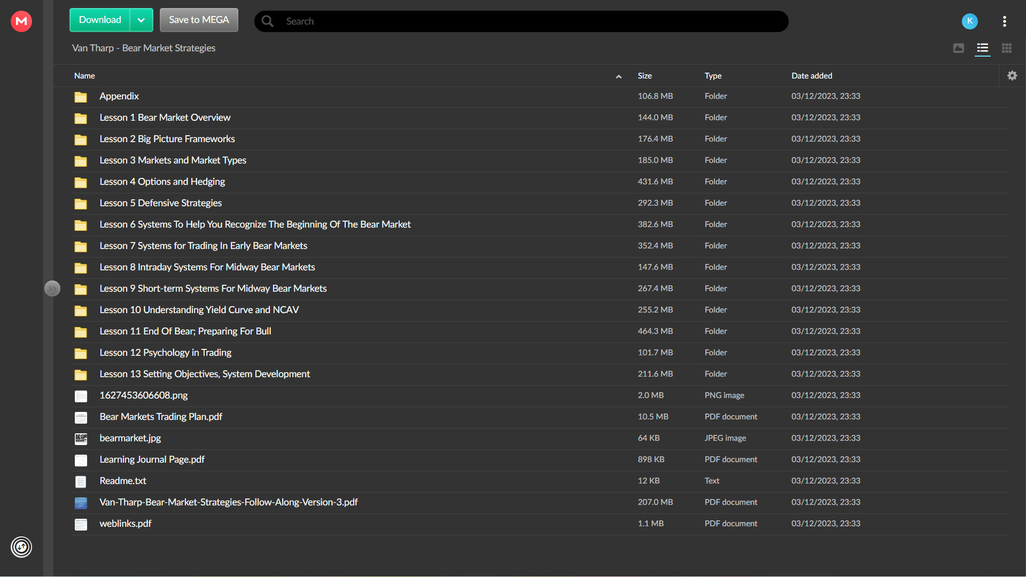Open Lesson 6 Systems To Help You Recognize
Image resolution: width=1026 pixels, height=577 pixels.
click(x=255, y=224)
